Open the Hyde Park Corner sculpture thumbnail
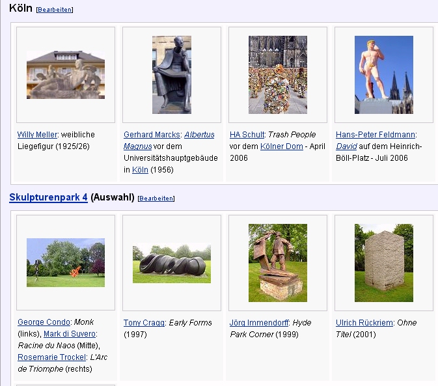Screen dimensions: 438x386 (278, 263)
